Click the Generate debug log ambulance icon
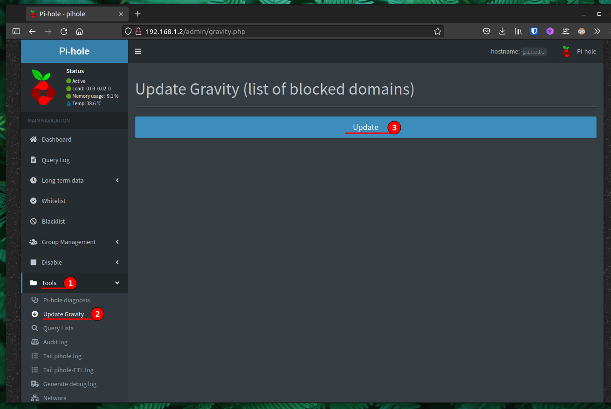This screenshot has height=409, width=611. 34,384
